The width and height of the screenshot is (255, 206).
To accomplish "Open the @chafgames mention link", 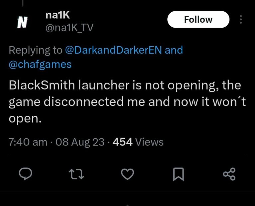I will click(40, 64).
